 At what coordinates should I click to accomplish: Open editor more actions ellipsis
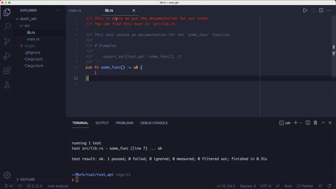(x=329, y=10)
